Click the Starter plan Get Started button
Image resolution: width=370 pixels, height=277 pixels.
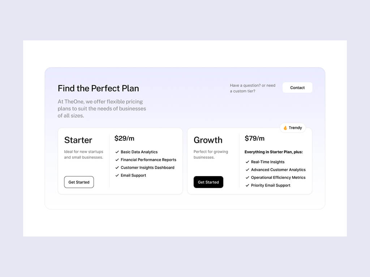click(x=79, y=182)
